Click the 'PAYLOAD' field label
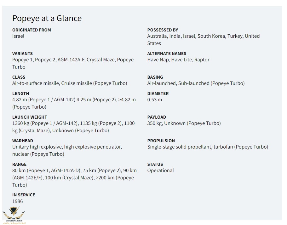The width and height of the screenshot is (287, 225). point(157,117)
